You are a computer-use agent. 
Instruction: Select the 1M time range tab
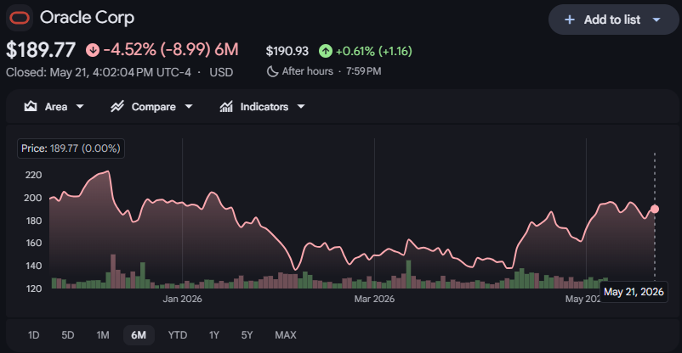click(103, 335)
